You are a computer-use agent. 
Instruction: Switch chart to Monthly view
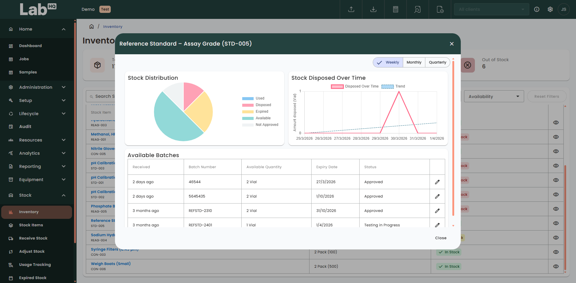(x=414, y=62)
